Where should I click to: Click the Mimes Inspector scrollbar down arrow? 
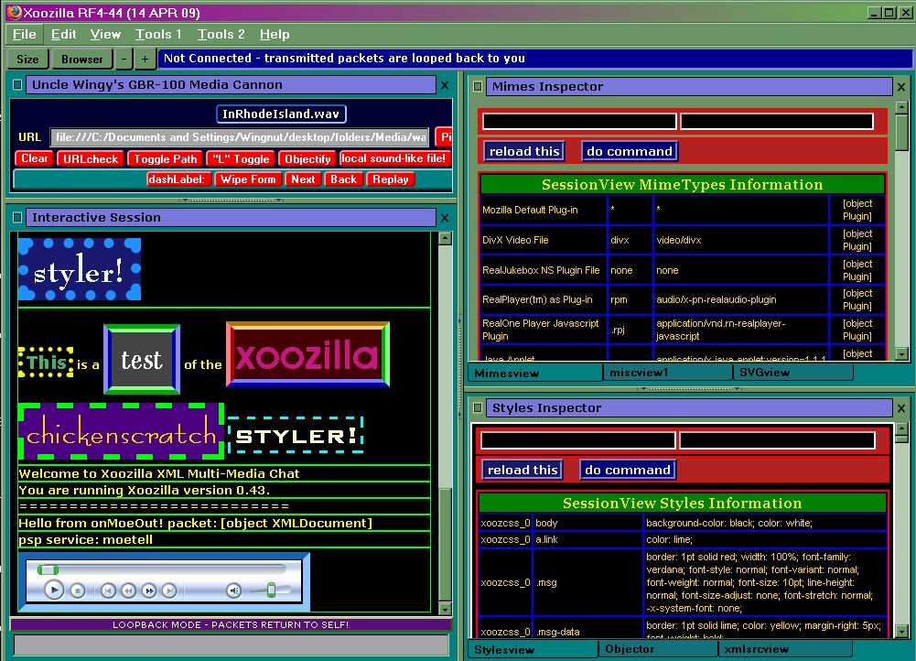(902, 354)
